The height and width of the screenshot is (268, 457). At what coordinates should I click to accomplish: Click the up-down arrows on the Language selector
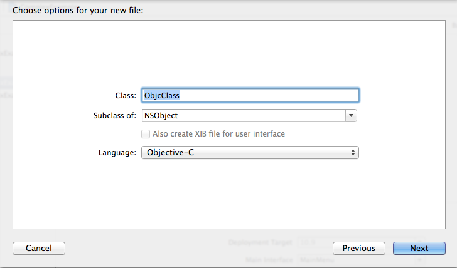[353, 153]
